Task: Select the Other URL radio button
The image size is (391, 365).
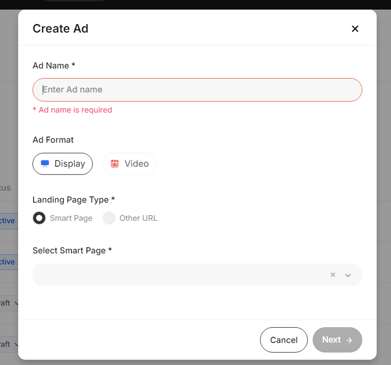Action: (x=109, y=218)
